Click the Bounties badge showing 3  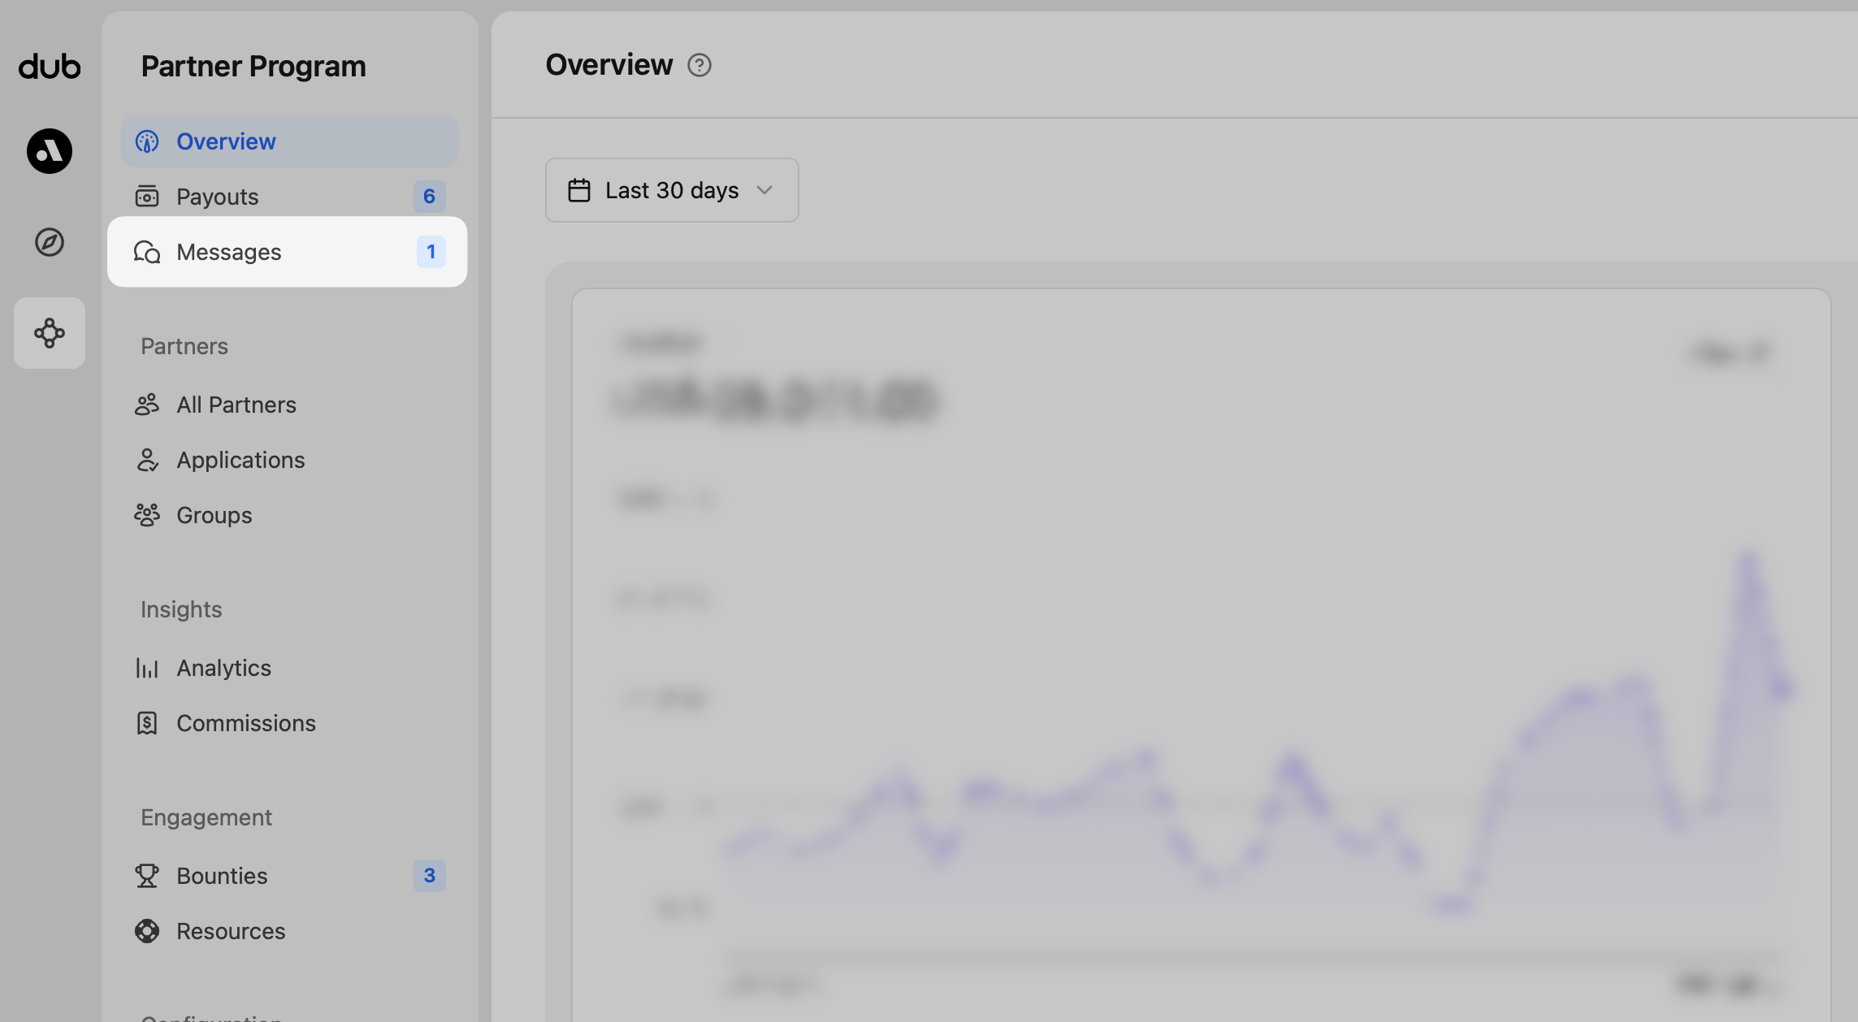tap(430, 876)
